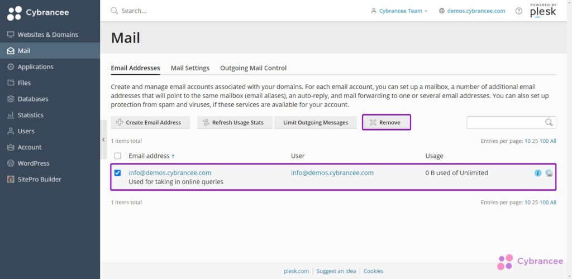Open Users in the sidebar

(50, 131)
